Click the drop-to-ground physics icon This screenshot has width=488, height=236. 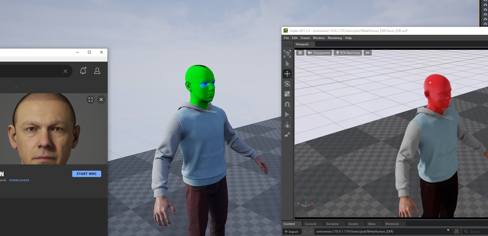pos(287,125)
